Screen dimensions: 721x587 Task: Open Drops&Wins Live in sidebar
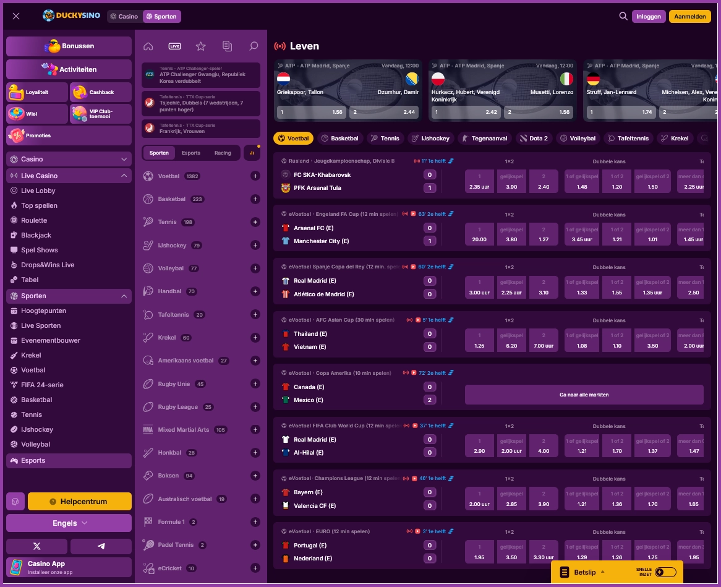click(x=48, y=265)
